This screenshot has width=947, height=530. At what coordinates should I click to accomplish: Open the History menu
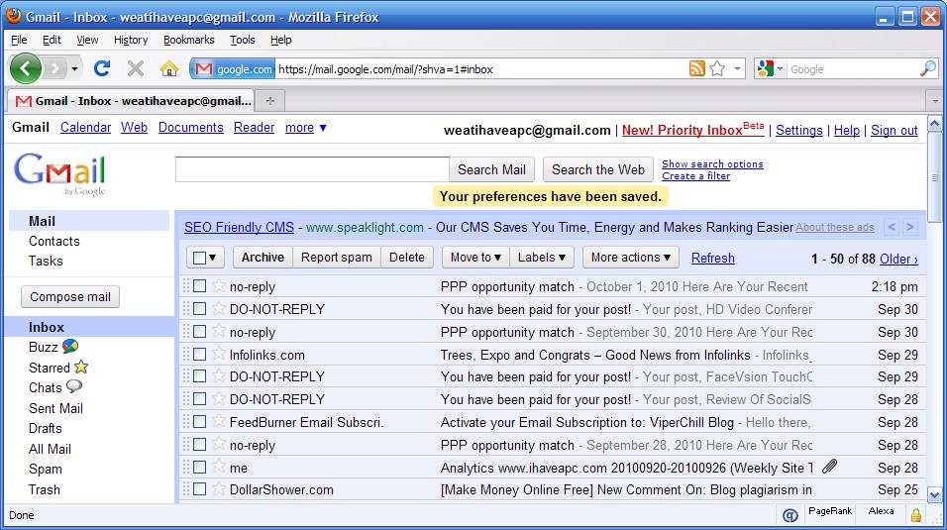click(x=131, y=40)
